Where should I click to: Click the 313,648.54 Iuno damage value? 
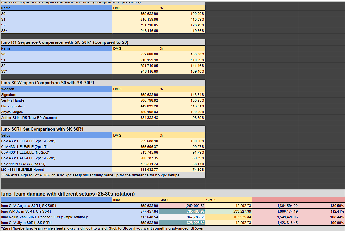(135, 217)
